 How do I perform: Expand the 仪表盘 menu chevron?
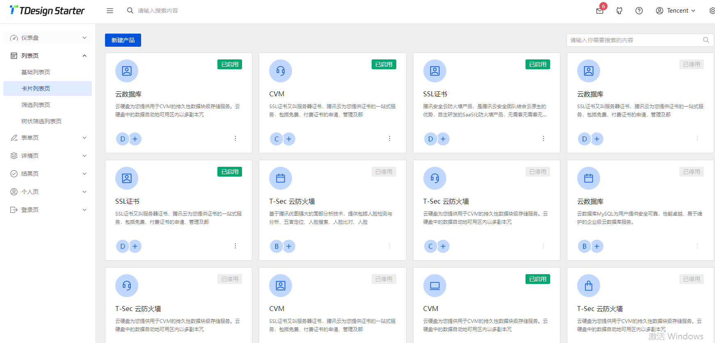coord(85,38)
